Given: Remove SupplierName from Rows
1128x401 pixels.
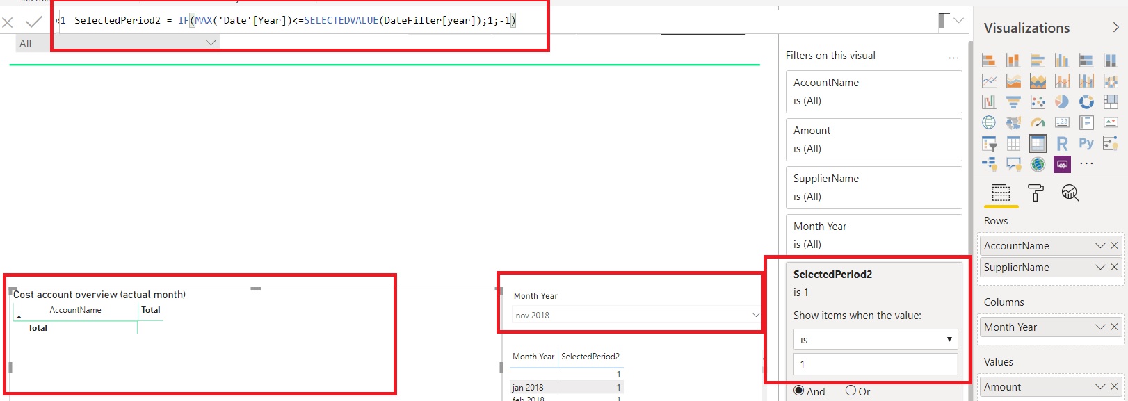Looking at the screenshot, I should [1114, 267].
